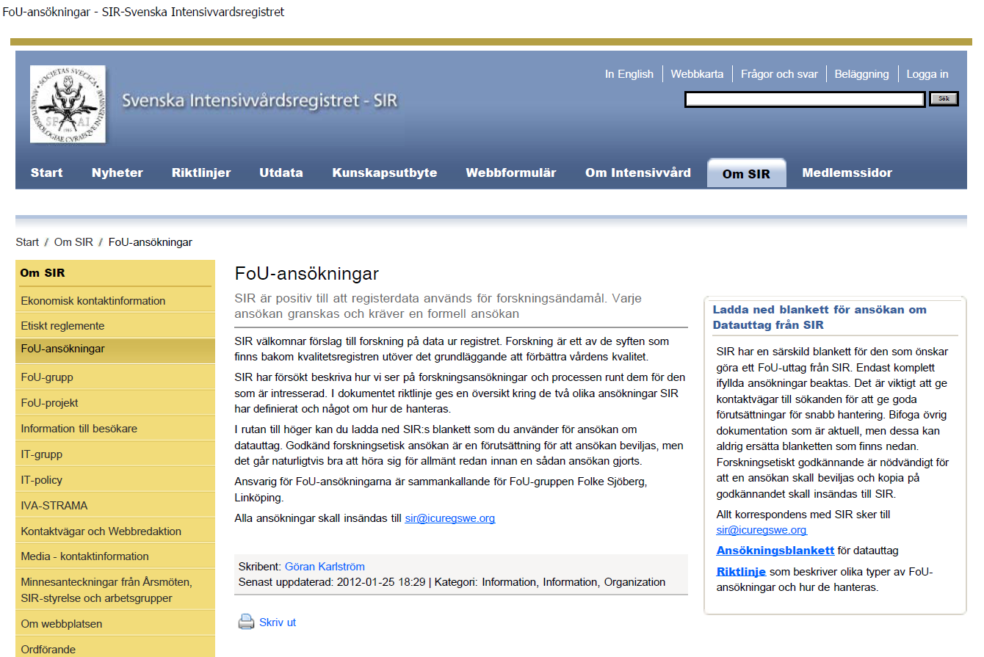Viewport: 984px width, 657px height.
Task: Click the SIR society logo image
Action: coord(68,104)
